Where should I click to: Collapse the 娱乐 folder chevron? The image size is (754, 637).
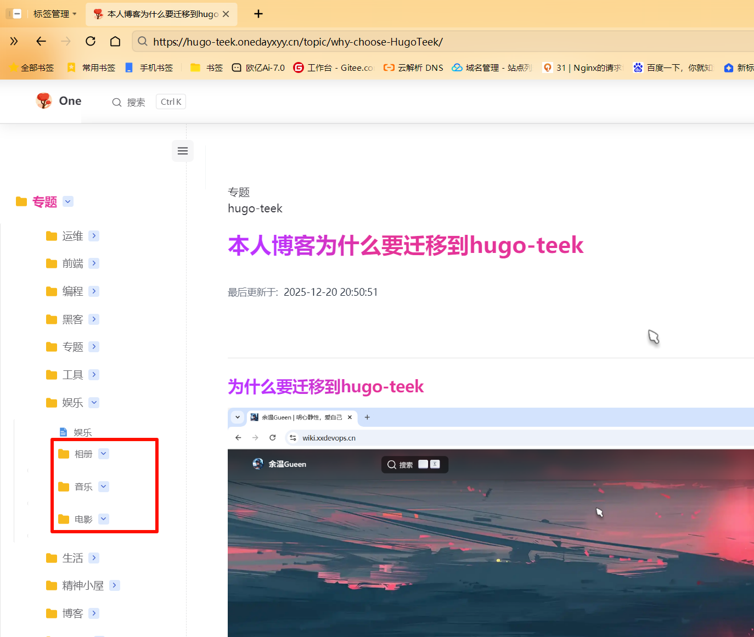click(94, 403)
